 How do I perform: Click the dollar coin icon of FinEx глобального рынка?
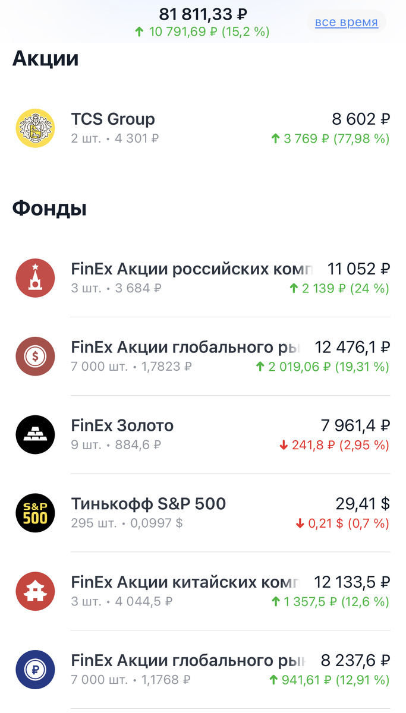[x=35, y=356]
